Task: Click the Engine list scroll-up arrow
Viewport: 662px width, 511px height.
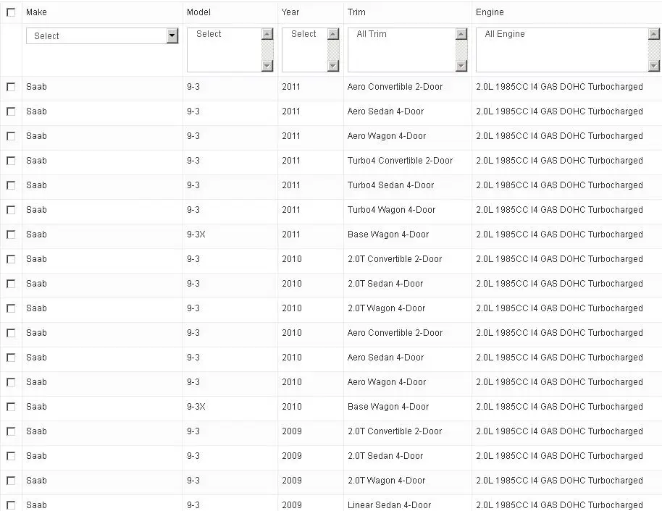Action: pyautogui.click(x=653, y=34)
